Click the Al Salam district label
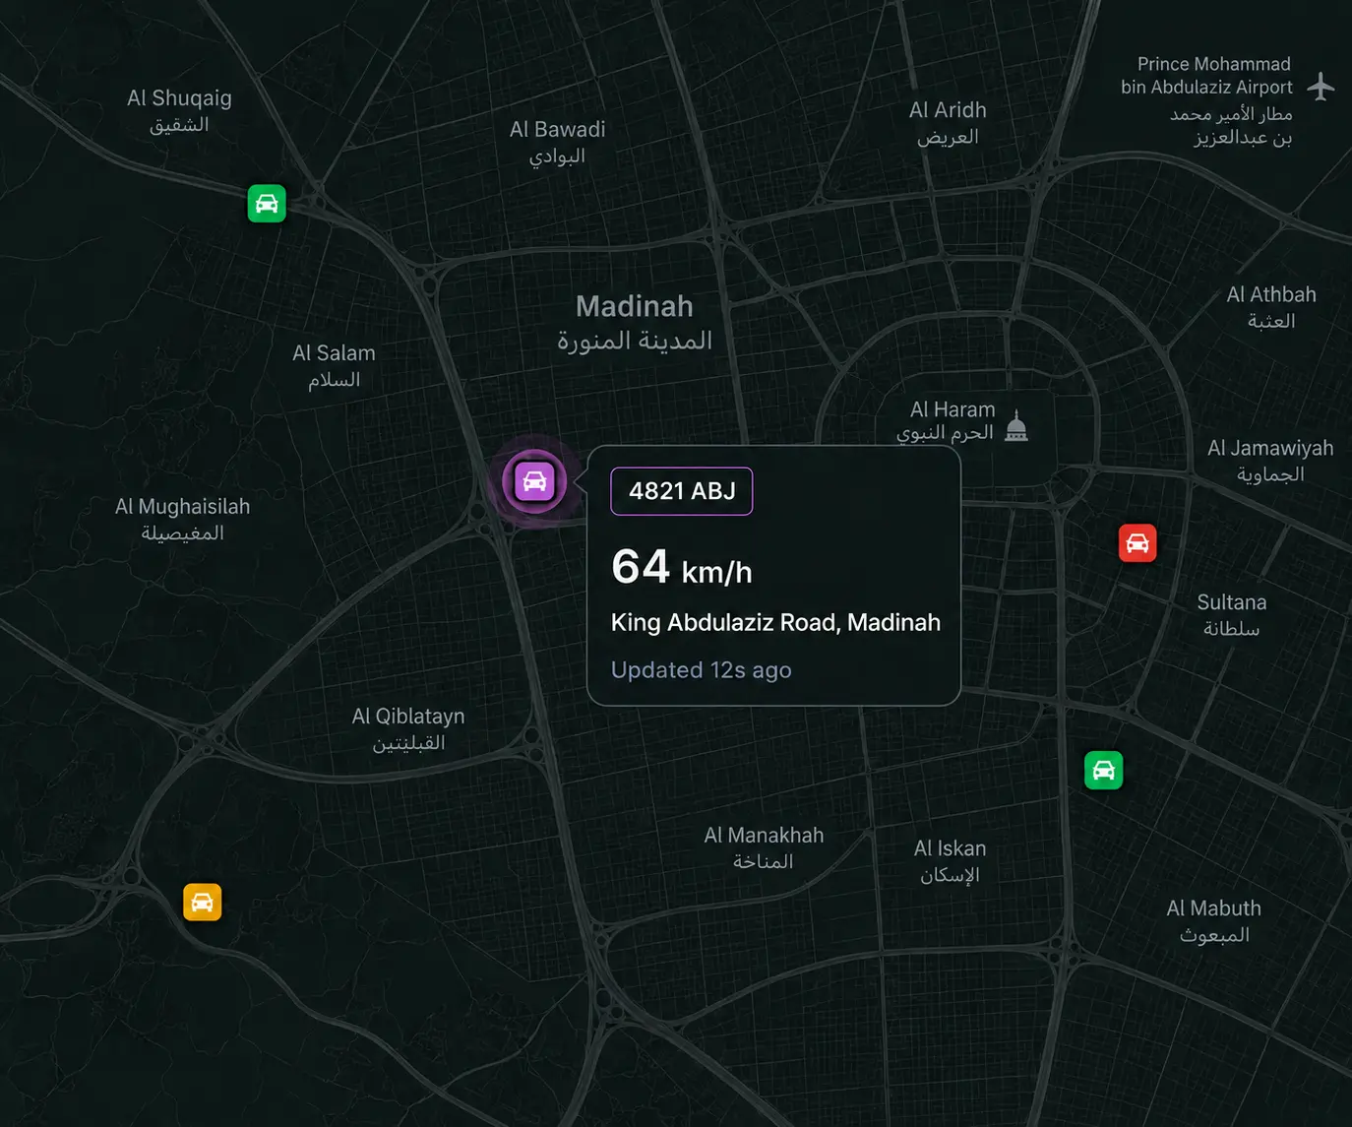Screen dimensions: 1352x1127 pyautogui.click(x=334, y=366)
